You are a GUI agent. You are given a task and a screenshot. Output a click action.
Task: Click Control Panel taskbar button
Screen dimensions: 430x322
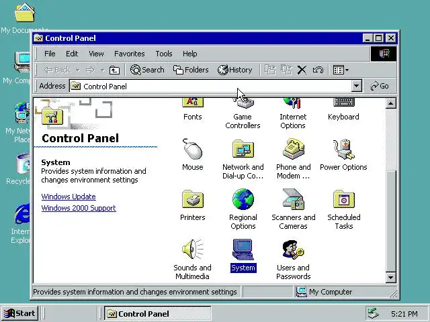(x=158, y=313)
